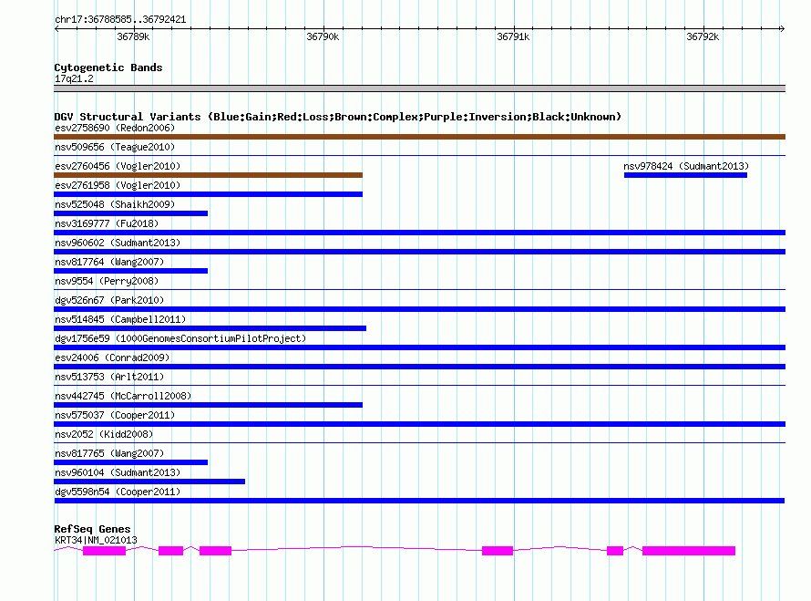Image resolution: width=811 pixels, height=601 pixels.
Task: Select the nsv442745 McCarroll2008 blue bar
Action: click(x=208, y=405)
